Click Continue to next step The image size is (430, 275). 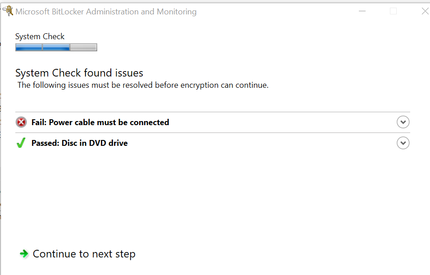(83, 254)
